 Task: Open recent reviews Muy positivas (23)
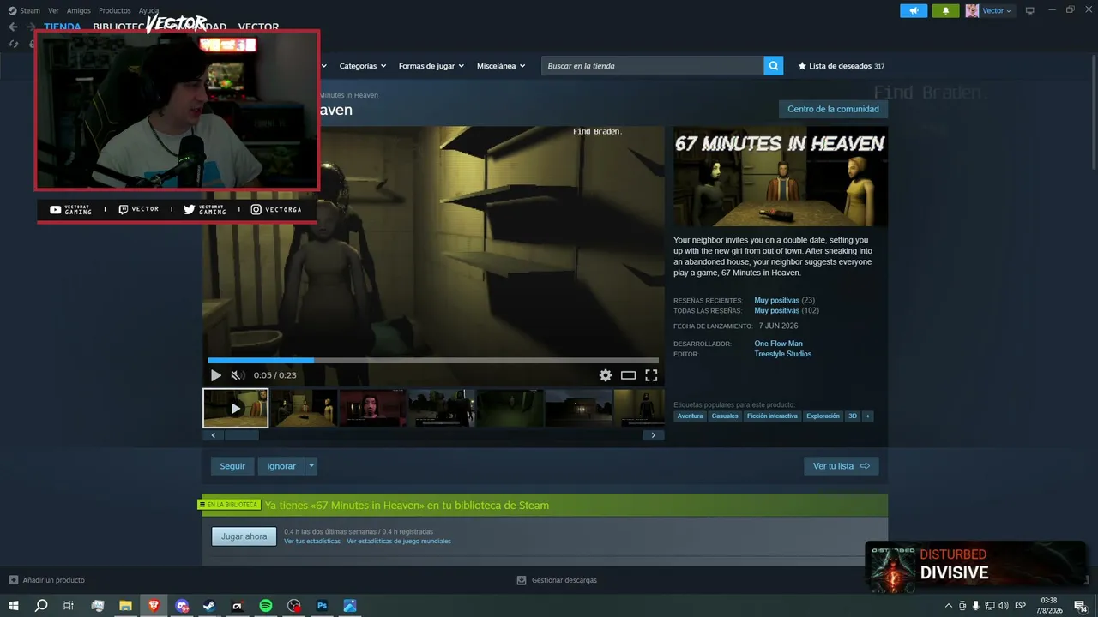point(785,301)
